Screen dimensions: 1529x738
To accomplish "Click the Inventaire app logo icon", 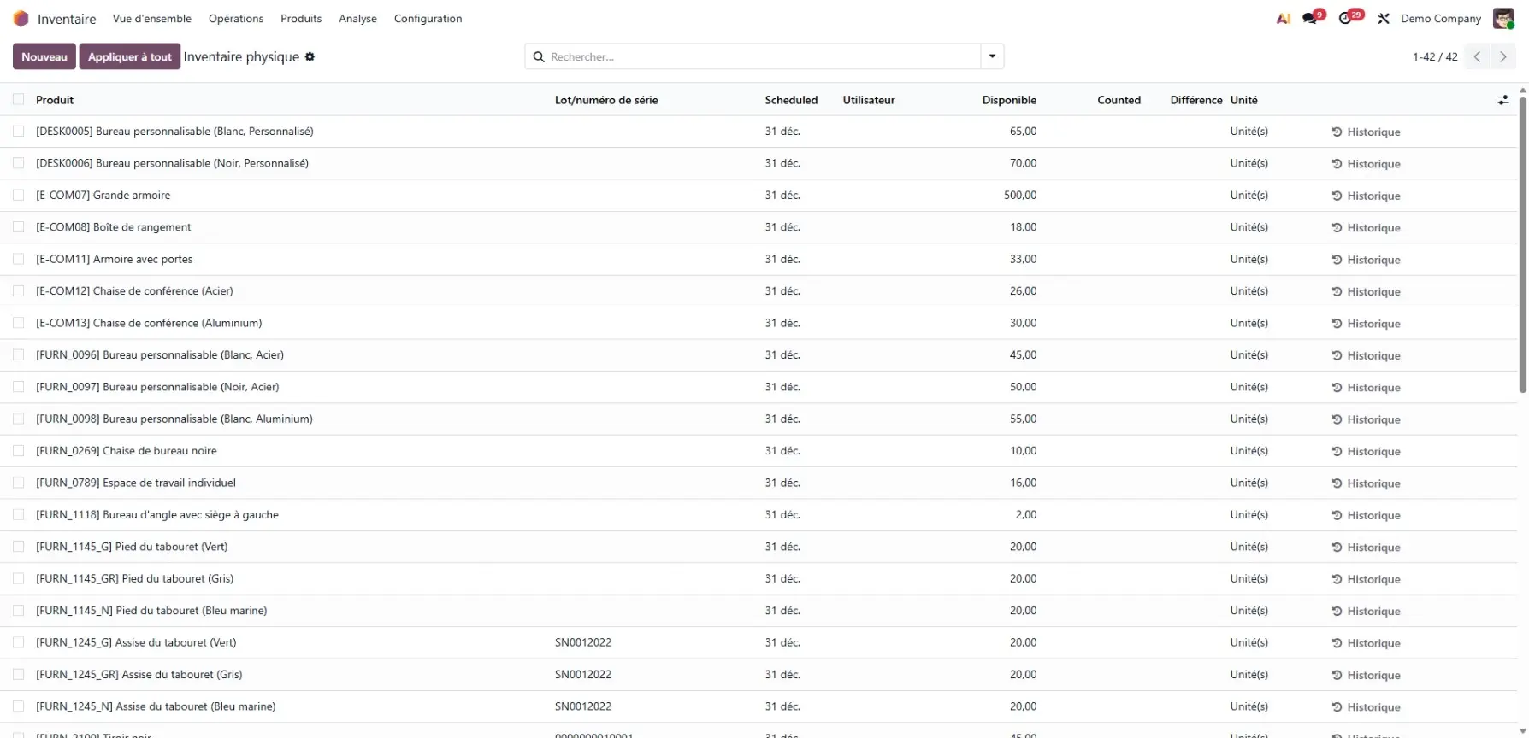I will pyautogui.click(x=21, y=19).
